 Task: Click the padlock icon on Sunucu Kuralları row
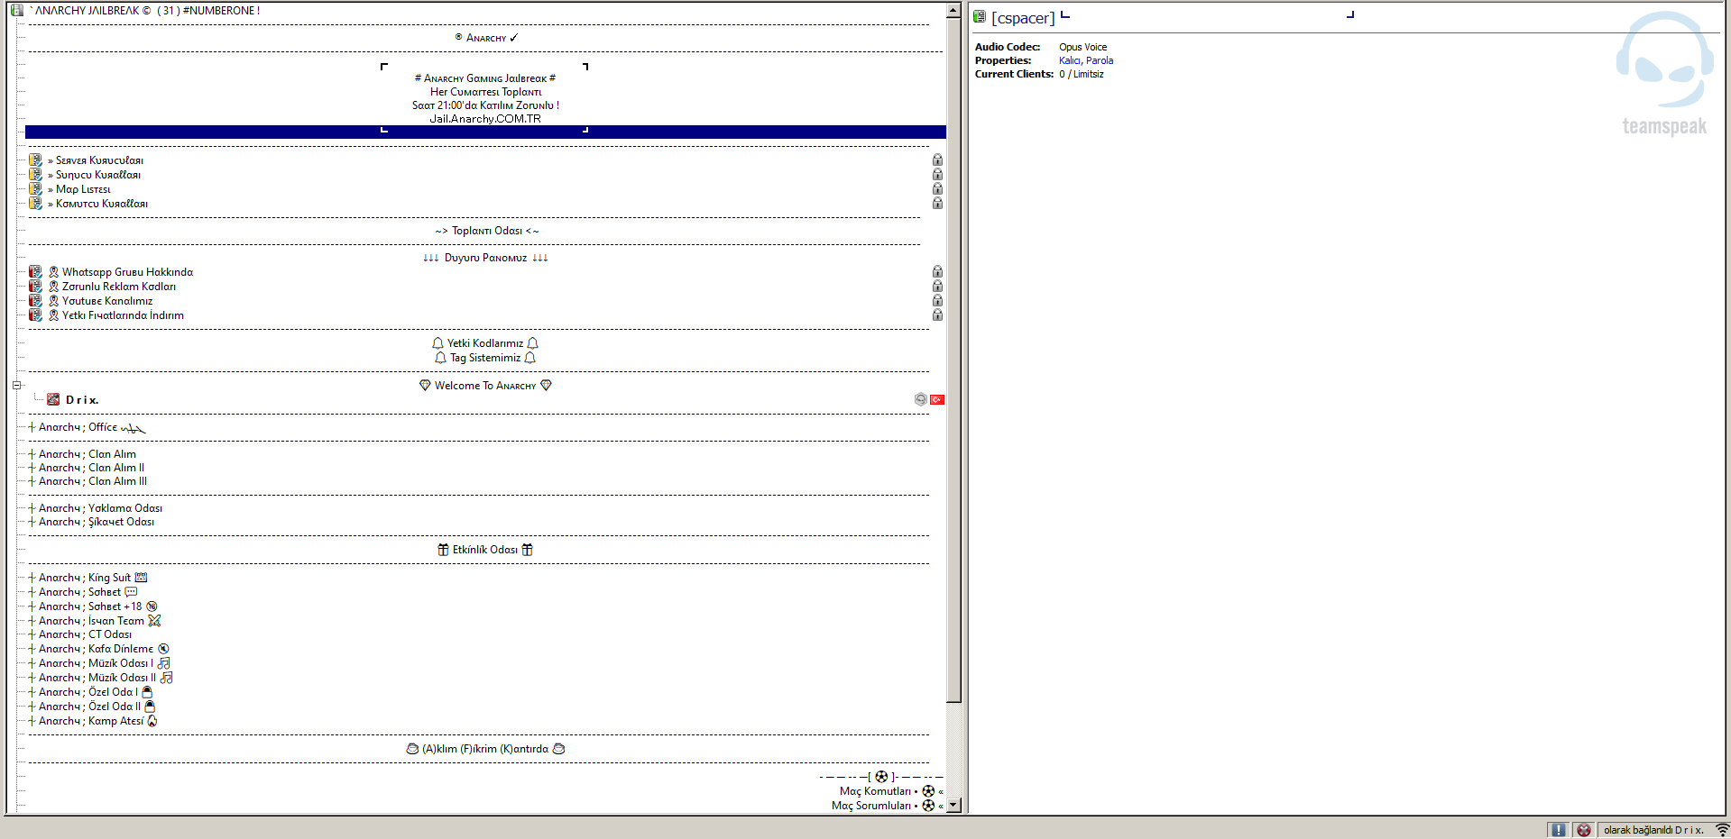937,175
